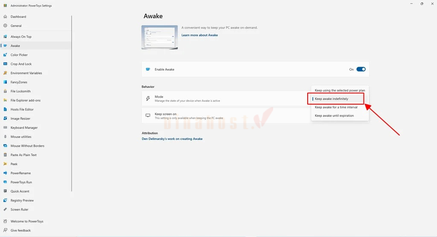Screen dimensions: 437x237
Task: Click the Mouse Without Borders icon
Action: coord(5,146)
